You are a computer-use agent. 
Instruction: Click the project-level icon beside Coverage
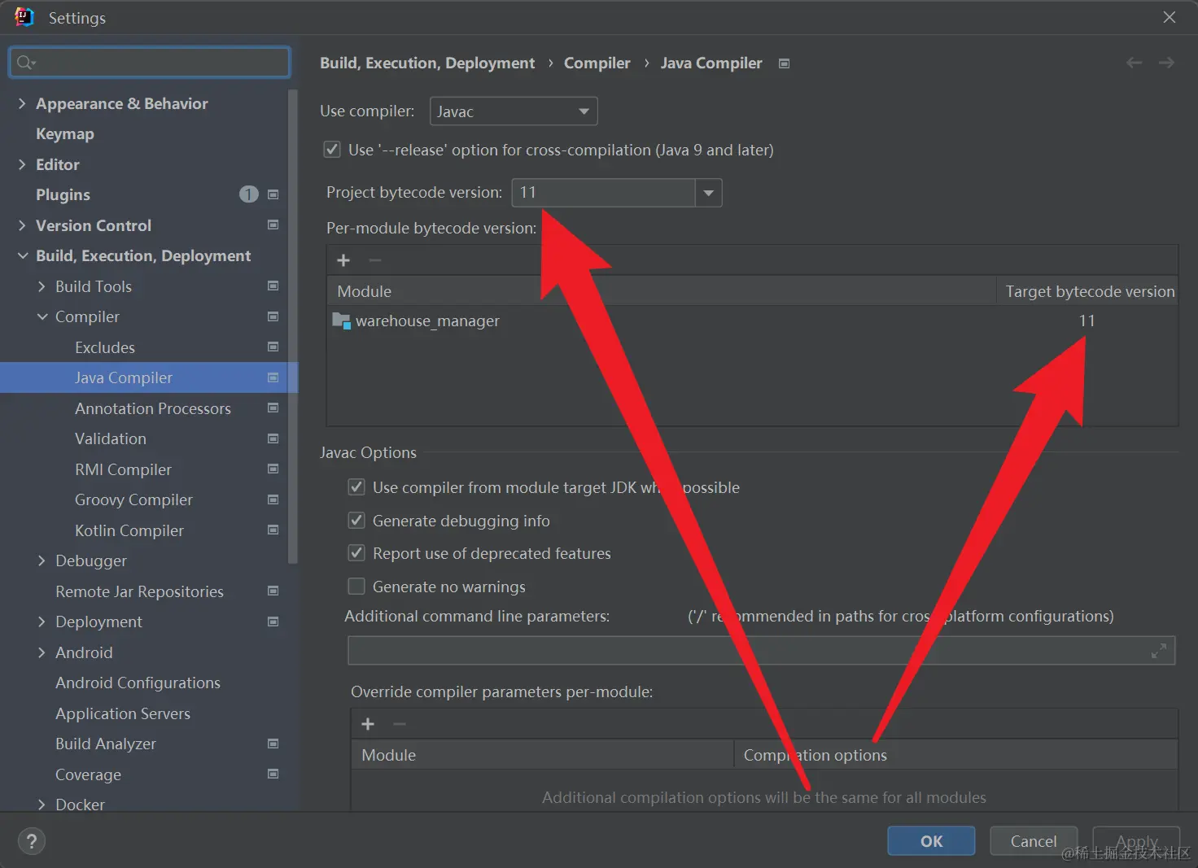[x=273, y=774]
